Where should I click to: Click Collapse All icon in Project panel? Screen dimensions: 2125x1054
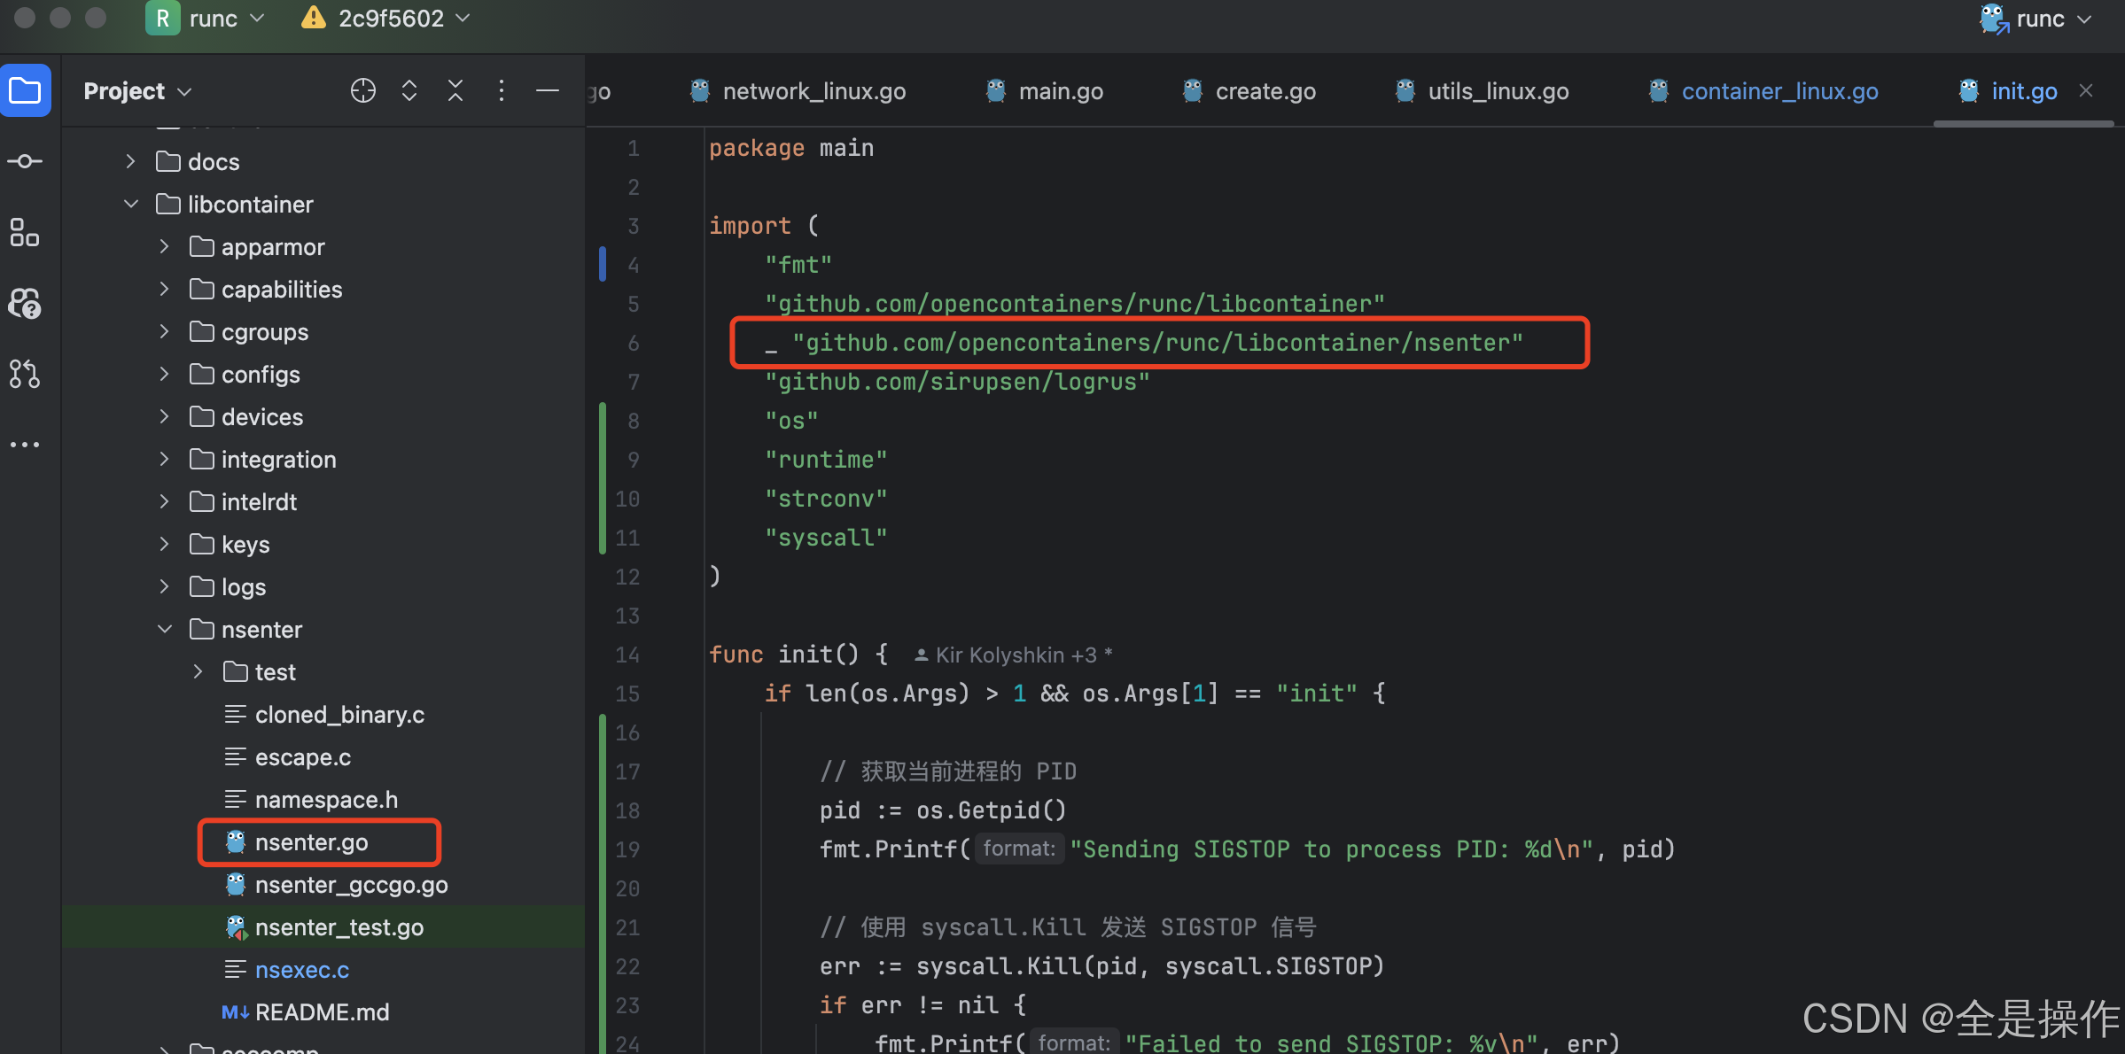click(455, 90)
